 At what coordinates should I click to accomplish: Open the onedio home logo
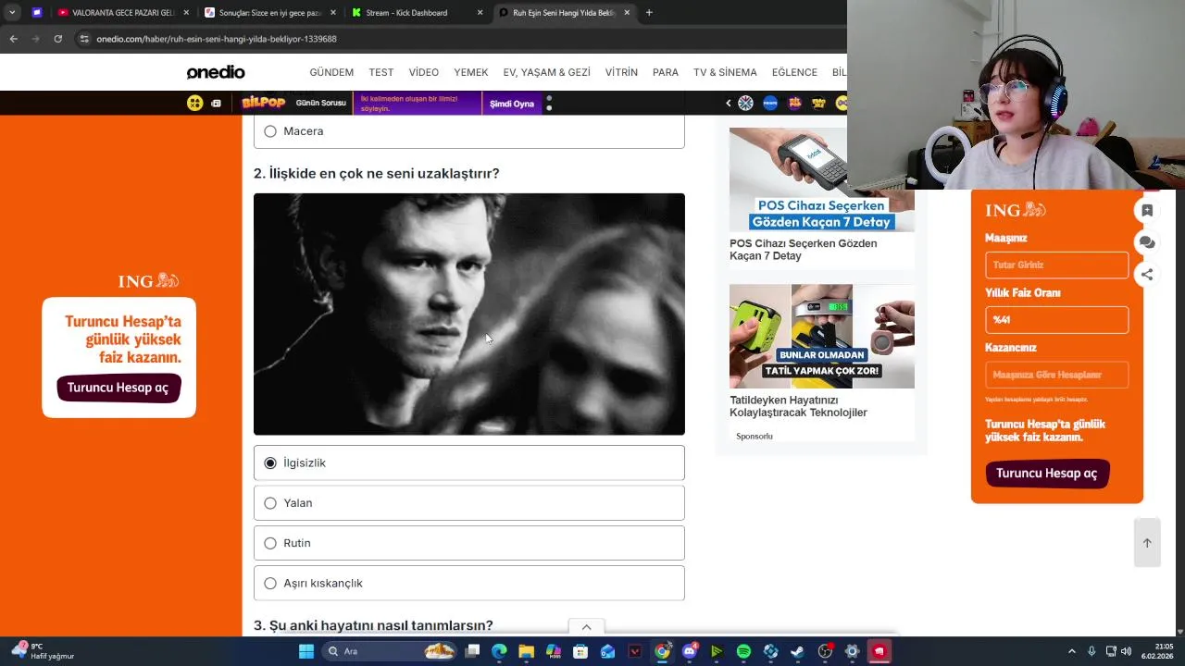point(216,72)
